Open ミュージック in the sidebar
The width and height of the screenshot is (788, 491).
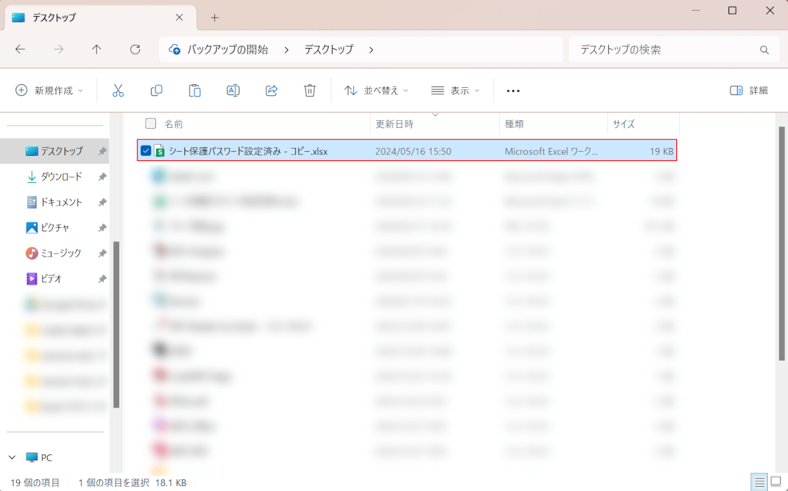pyautogui.click(x=55, y=253)
